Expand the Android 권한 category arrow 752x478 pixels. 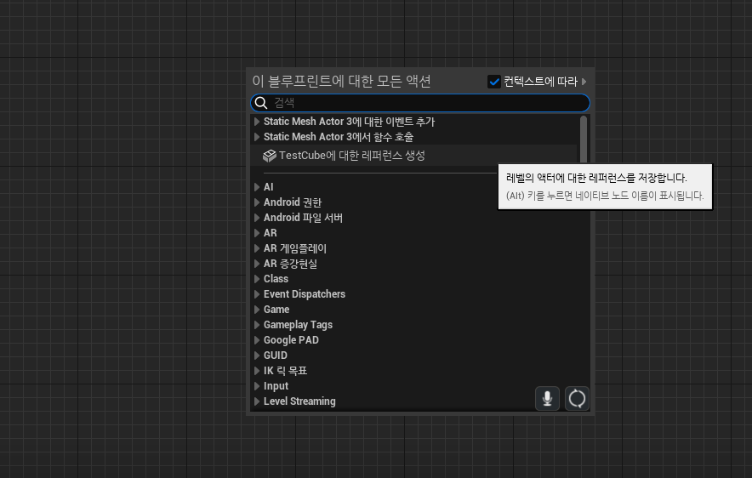click(x=257, y=202)
